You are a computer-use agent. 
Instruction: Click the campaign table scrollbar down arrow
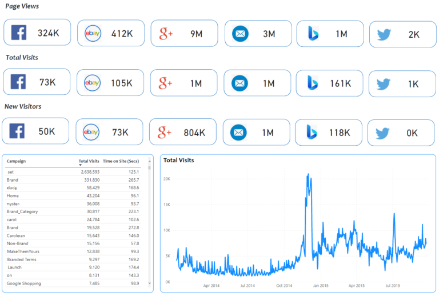(x=150, y=283)
